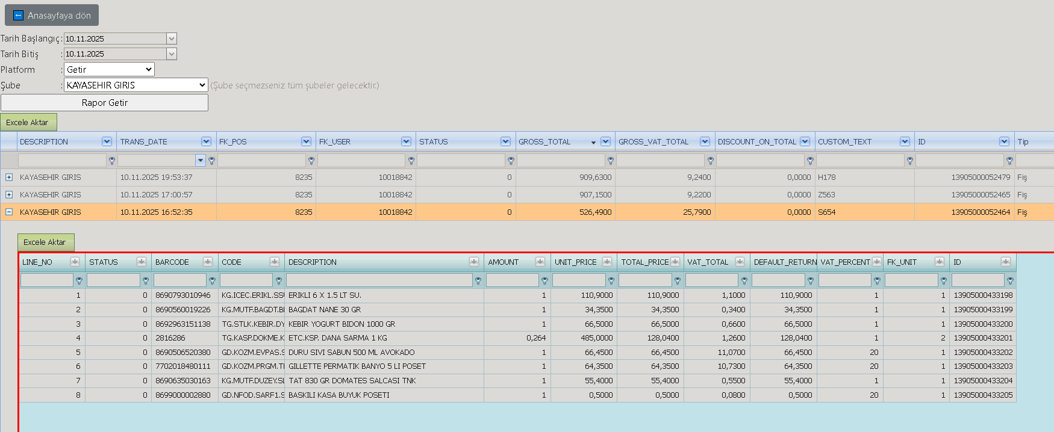Viewport: 1054px width, 432px height.
Task: Click filter icon under DESCRIPTION master column
Action: (x=111, y=161)
